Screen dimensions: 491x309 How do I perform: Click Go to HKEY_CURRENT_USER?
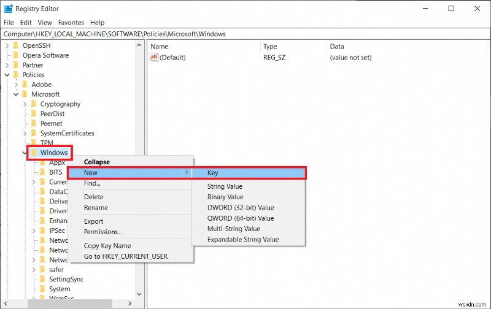pyautogui.click(x=131, y=256)
